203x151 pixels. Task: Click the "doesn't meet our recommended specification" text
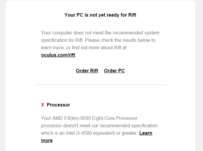(x=112, y=125)
